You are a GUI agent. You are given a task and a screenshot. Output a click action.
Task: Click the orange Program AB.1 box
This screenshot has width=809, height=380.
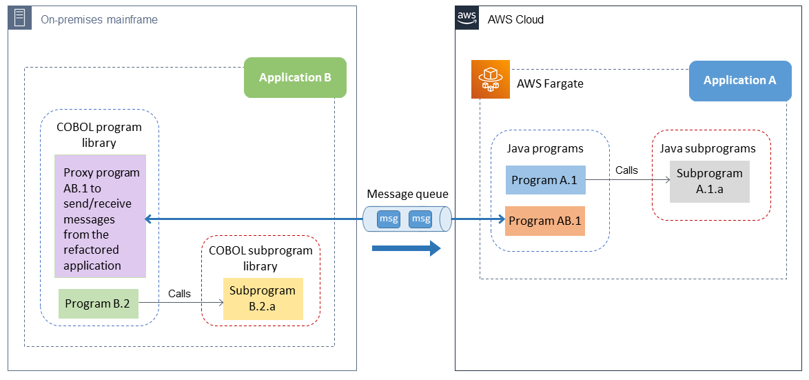coord(545,221)
